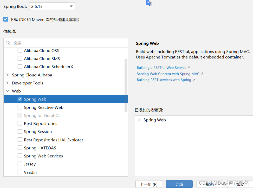
Task: Select the Spring for GraphQL row
Action: click(x=66, y=115)
